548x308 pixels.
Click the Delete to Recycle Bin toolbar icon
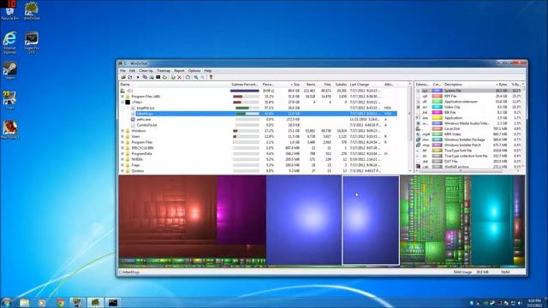pos(173,77)
